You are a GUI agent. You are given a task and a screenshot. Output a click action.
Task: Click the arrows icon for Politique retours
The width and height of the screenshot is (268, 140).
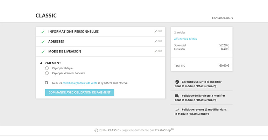point(177,110)
